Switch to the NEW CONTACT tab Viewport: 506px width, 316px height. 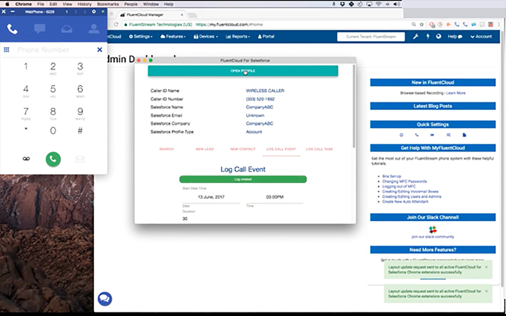pyautogui.click(x=243, y=149)
